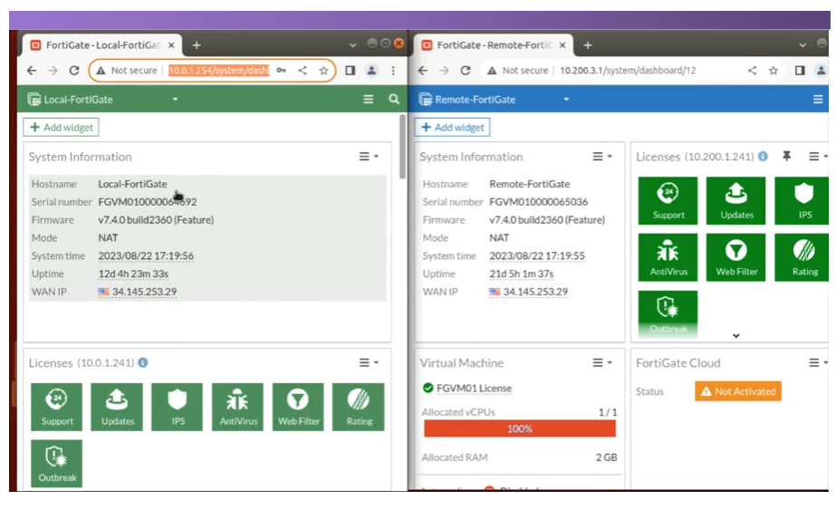836x519 pixels.
Task: Click the 100% Allocated vCPUs bar
Action: click(520, 428)
